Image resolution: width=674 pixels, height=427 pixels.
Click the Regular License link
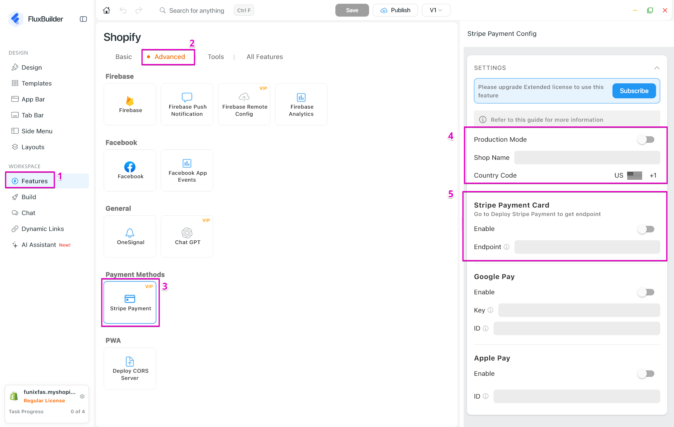click(x=44, y=400)
